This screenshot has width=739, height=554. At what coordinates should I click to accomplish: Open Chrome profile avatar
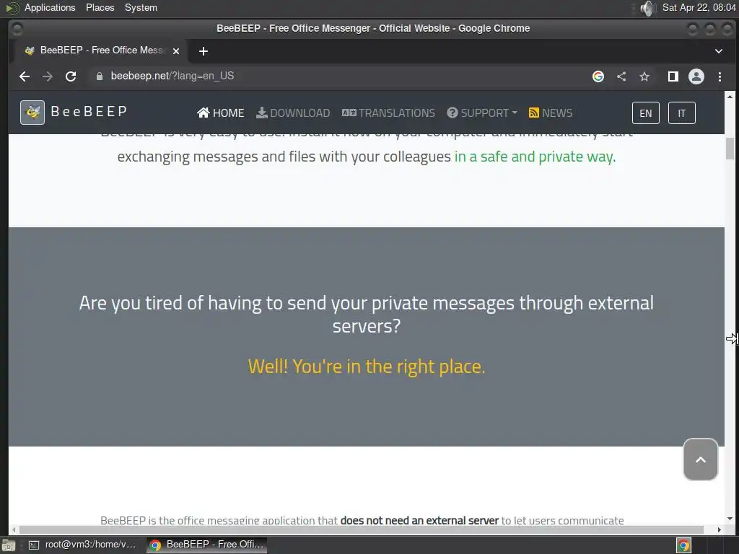pos(696,76)
